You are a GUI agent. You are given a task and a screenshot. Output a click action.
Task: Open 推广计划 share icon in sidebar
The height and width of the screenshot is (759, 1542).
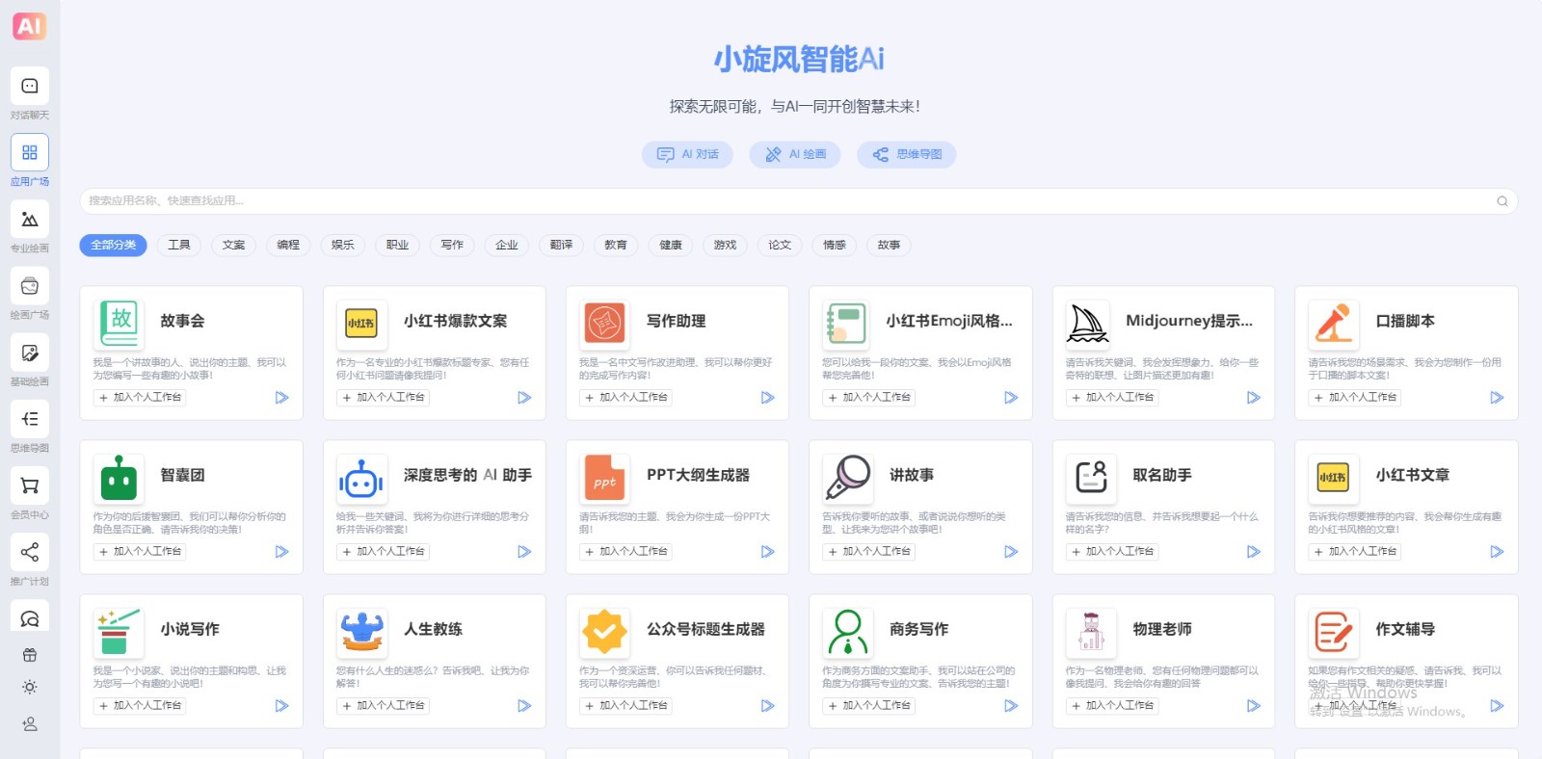[30, 552]
